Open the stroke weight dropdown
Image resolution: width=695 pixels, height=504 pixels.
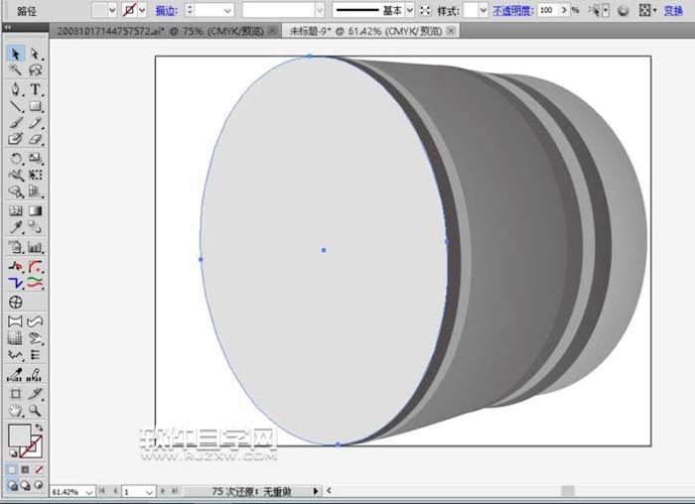pyautogui.click(x=227, y=10)
